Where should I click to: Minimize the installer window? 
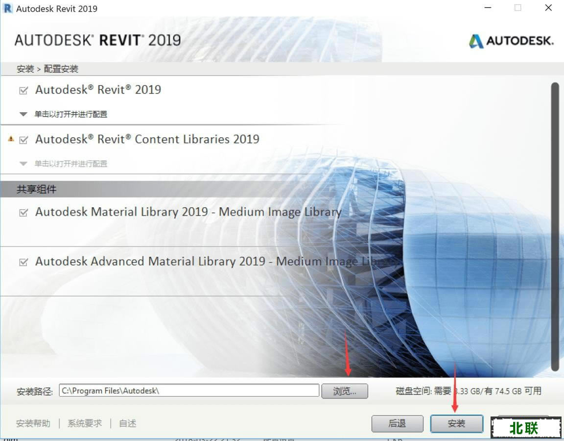[488, 8]
